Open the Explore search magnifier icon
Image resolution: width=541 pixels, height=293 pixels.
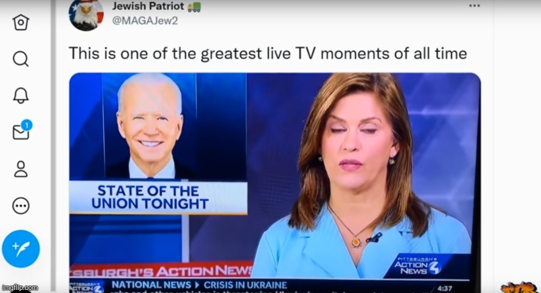tap(21, 58)
